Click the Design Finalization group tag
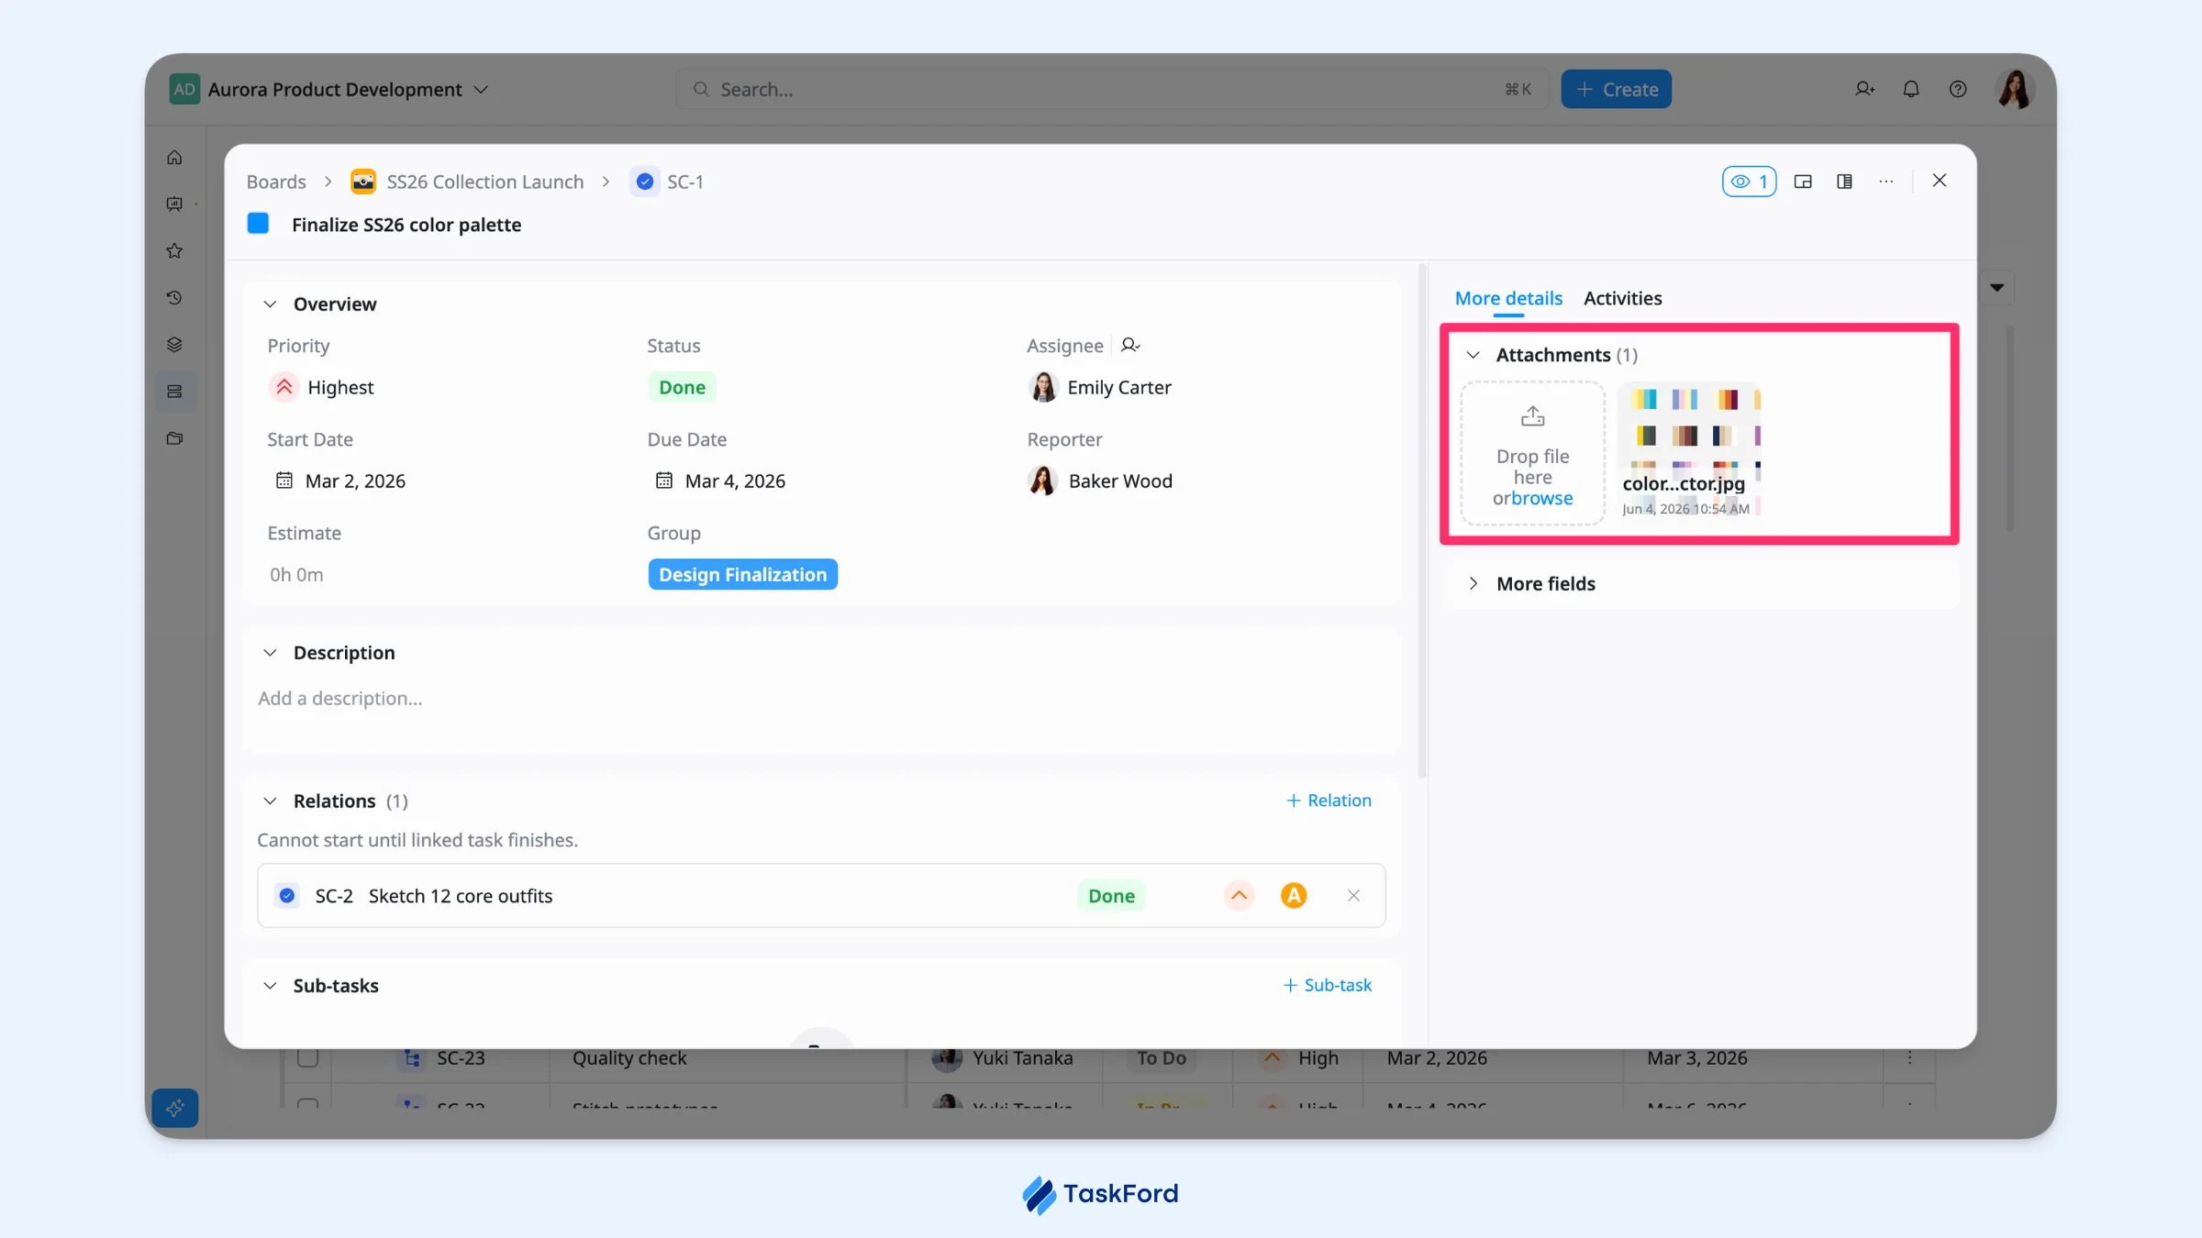The height and width of the screenshot is (1238, 2202). click(x=742, y=574)
